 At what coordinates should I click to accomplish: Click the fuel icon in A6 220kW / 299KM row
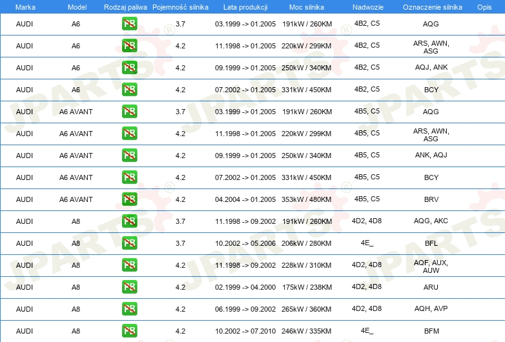129,46
